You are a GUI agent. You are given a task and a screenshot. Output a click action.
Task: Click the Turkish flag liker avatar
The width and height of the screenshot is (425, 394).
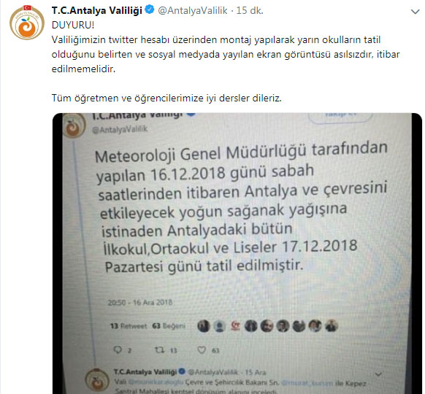pos(235,326)
